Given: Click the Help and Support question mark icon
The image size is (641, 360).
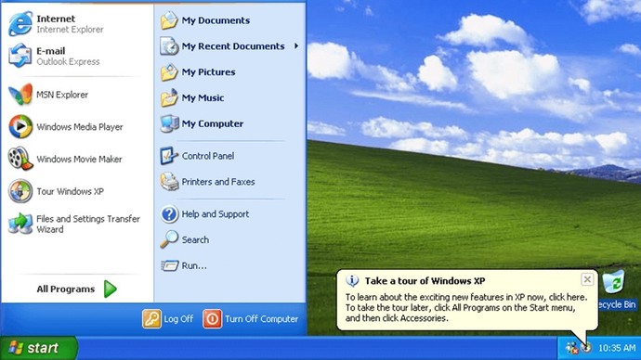Looking at the screenshot, I should (x=169, y=214).
